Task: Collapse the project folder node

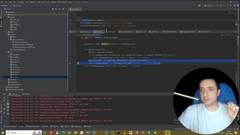Action: [6, 17]
